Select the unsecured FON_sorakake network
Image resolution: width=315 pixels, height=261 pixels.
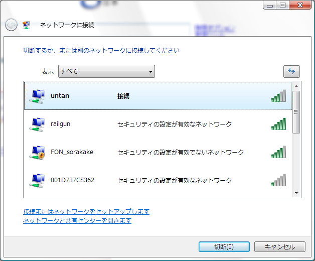coord(158,152)
